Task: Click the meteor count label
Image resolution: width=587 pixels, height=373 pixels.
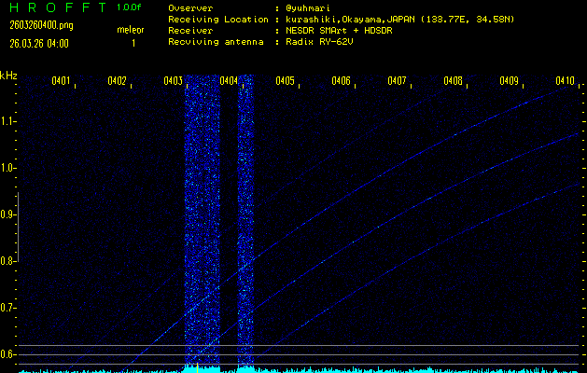Action: (131, 30)
